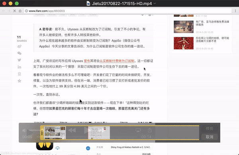Image resolution: width=239 pixels, height=155 pixels.
Task: Select the first trim timeline thumbnail
Action: (x=55, y=133)
